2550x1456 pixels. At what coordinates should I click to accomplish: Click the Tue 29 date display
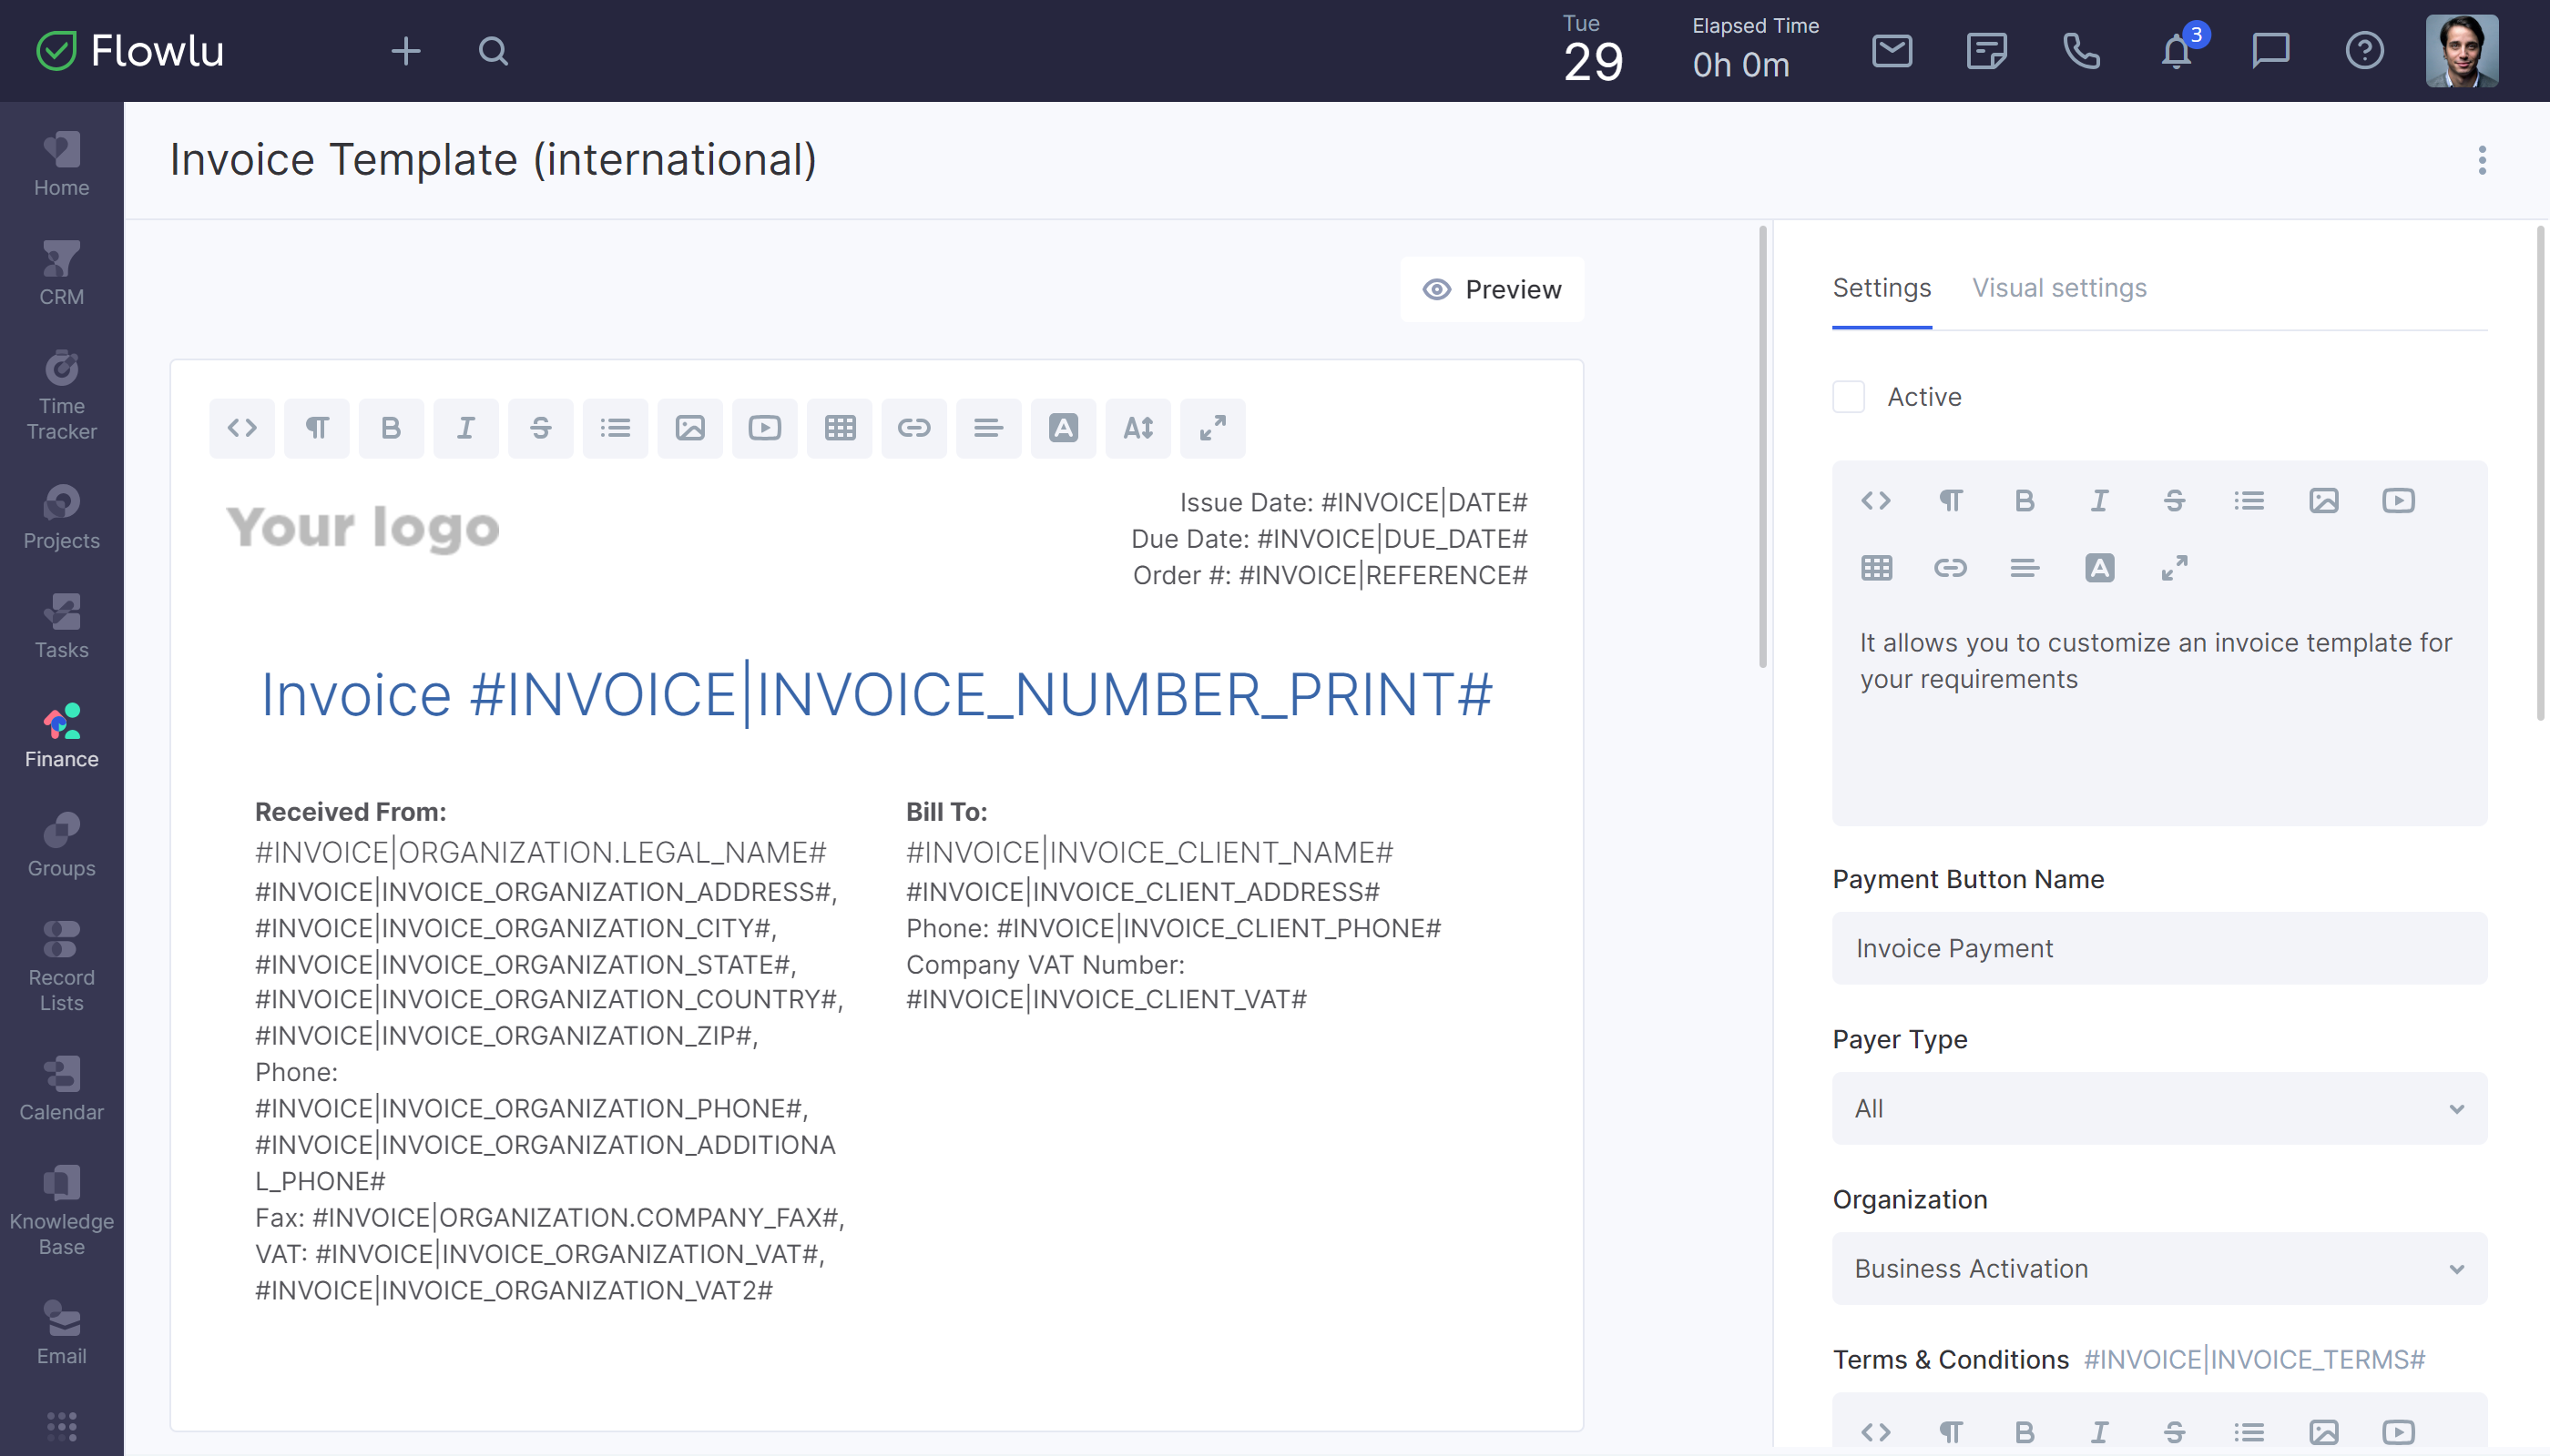click(1593, 50)
